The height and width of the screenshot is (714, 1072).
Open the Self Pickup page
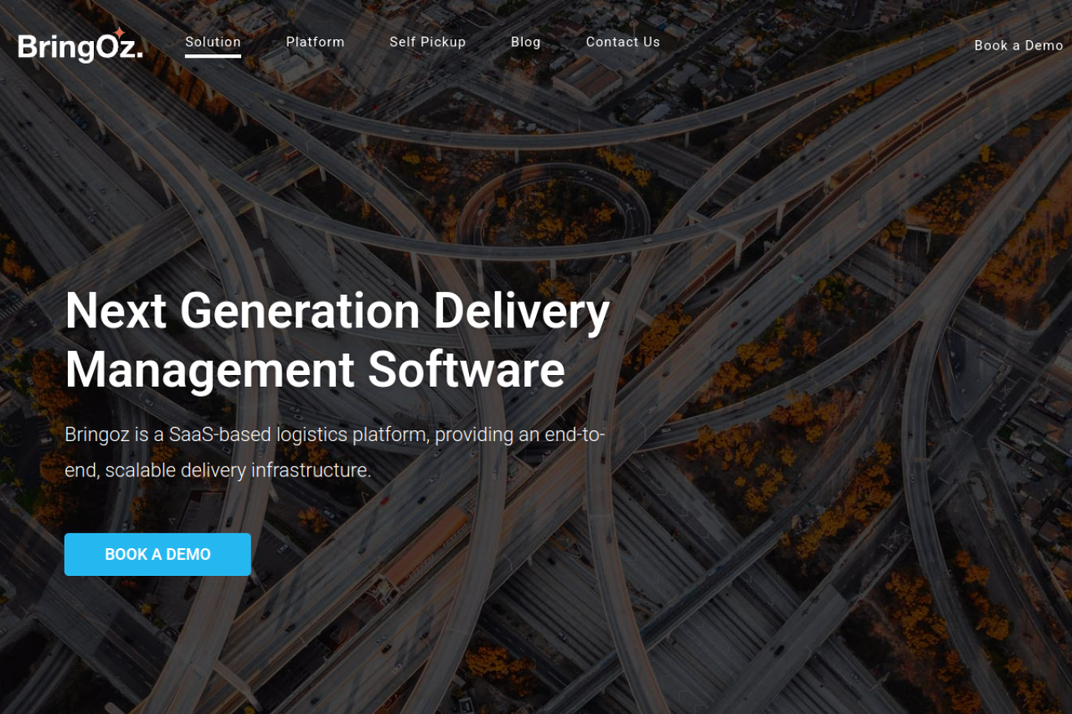(427, 42)
